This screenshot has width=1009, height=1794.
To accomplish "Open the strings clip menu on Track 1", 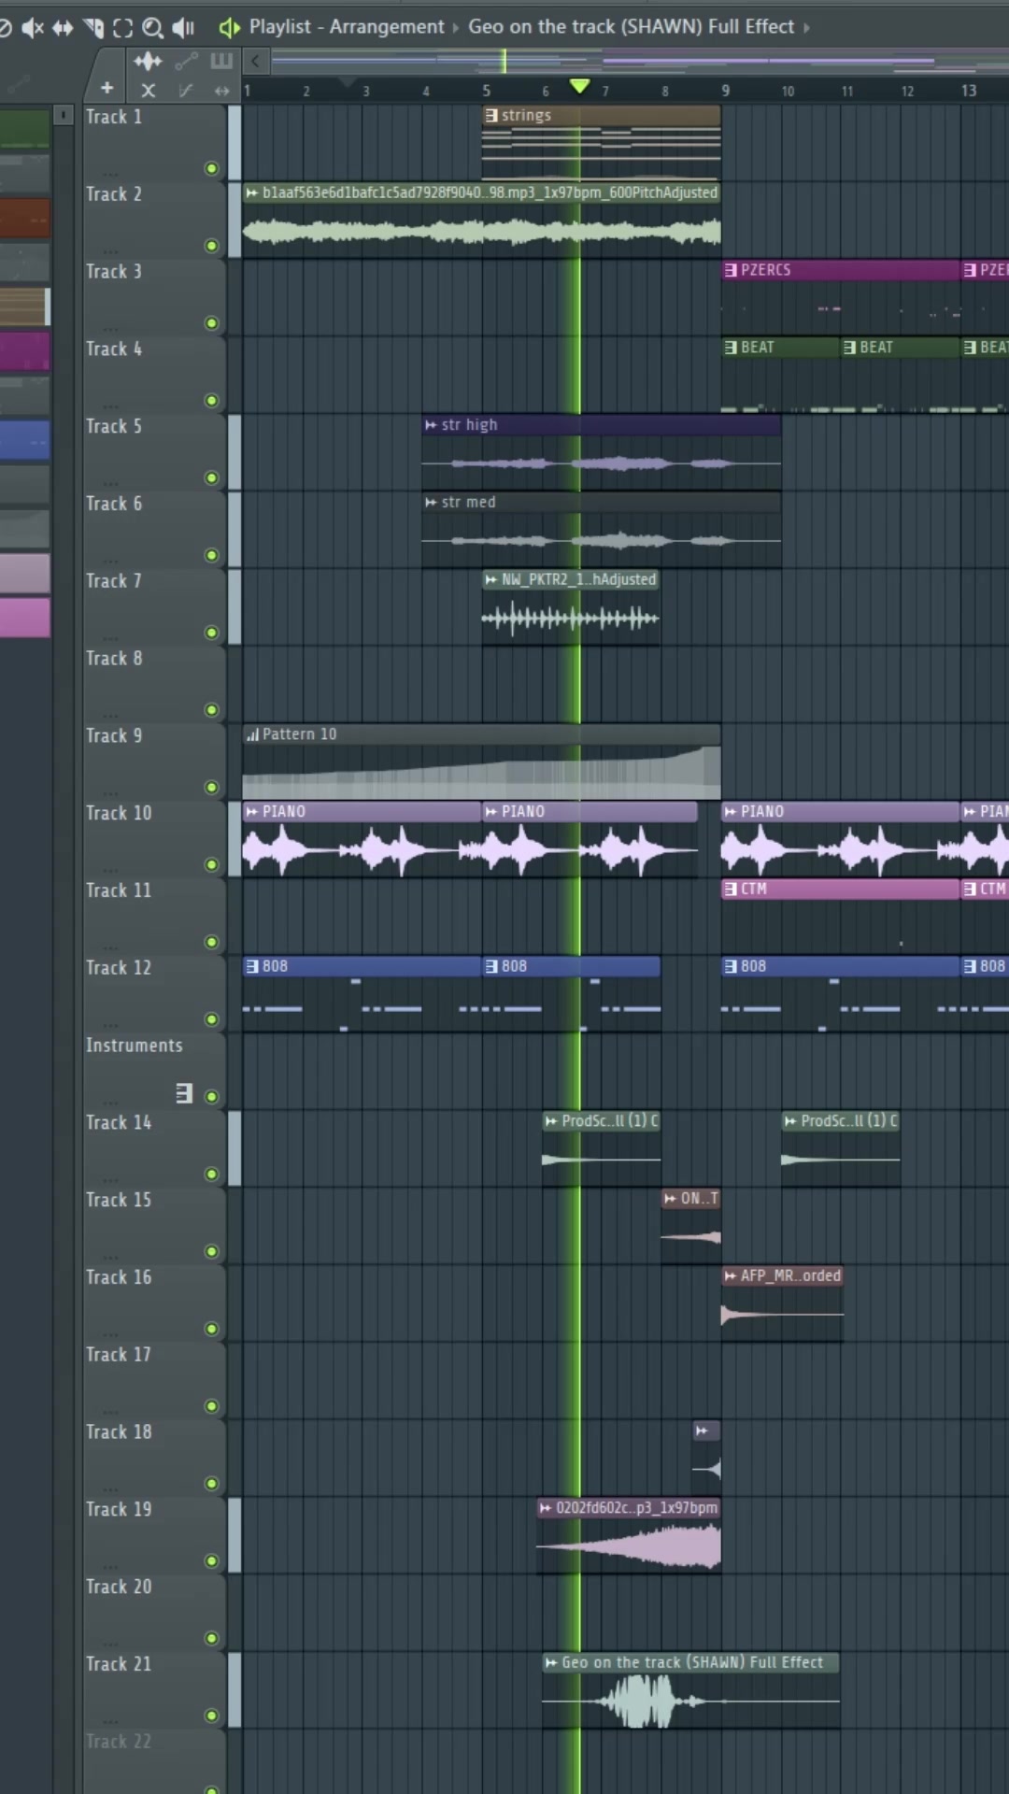I will (x=490, y=116).
